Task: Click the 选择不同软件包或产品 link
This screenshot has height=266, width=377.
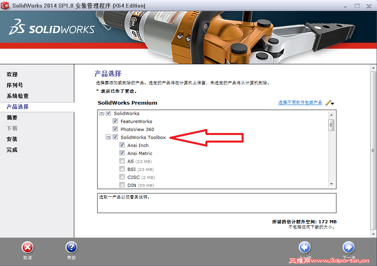Action: (x=300, y=103)
